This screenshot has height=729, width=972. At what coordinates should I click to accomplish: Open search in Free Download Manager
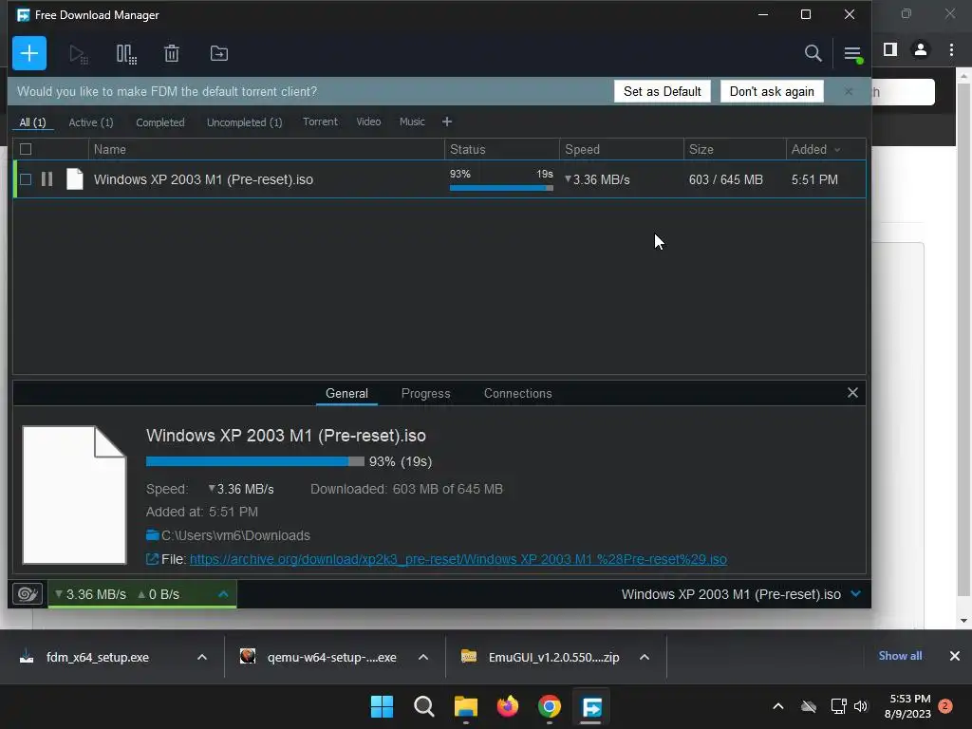[813, 53]
